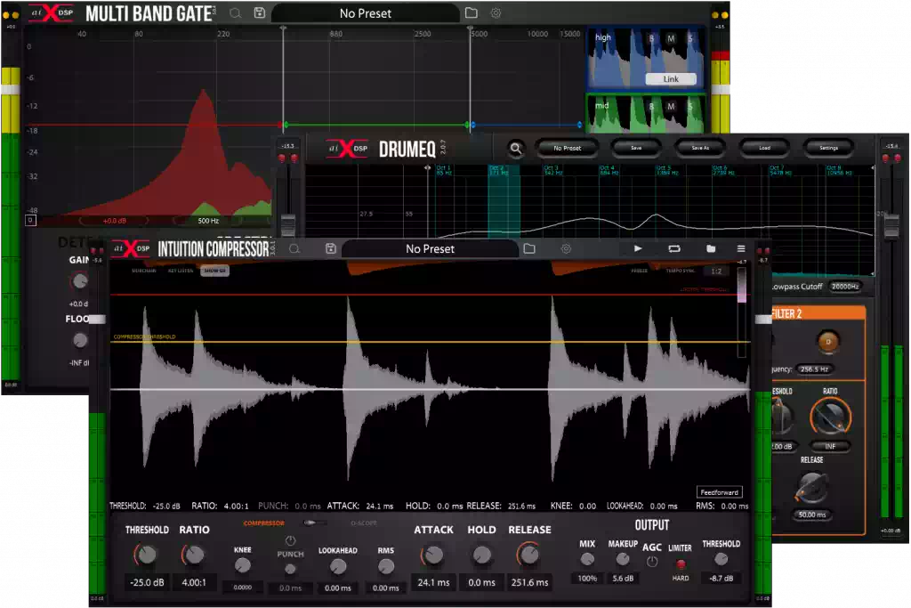Click the Filter 2 Ratio knob in DrumEQ
The image size is (911, 608).
830,417
